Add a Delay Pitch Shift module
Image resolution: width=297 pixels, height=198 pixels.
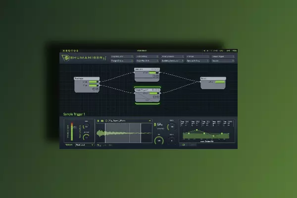click(x=147, y=60)
